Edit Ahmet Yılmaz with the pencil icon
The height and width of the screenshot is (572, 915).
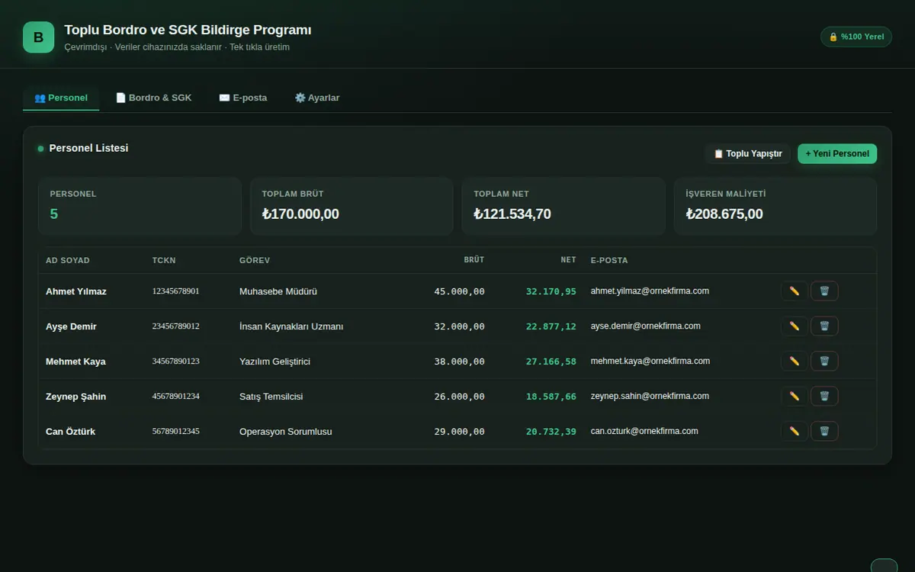pyautogui.click(x=794, y=291)
